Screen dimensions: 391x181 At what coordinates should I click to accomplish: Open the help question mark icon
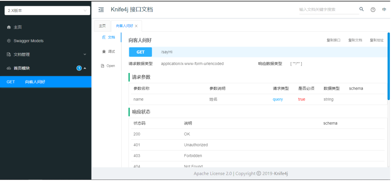click(373, 10)
